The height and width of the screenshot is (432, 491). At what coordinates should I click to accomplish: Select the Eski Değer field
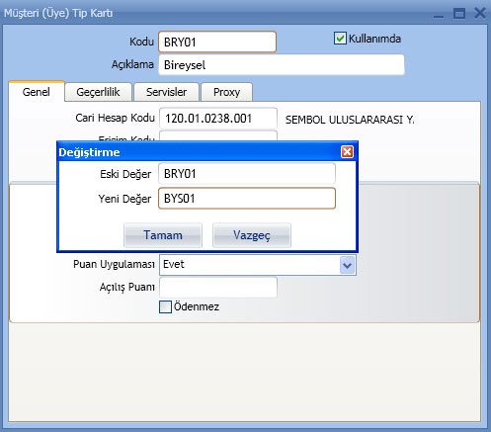(x=247, y=173)
